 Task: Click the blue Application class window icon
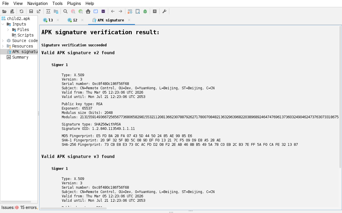(95, 12)
